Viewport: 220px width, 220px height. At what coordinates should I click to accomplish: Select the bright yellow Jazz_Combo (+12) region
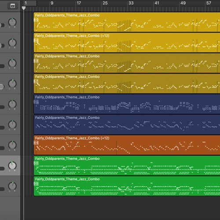(x=127, y=43)
